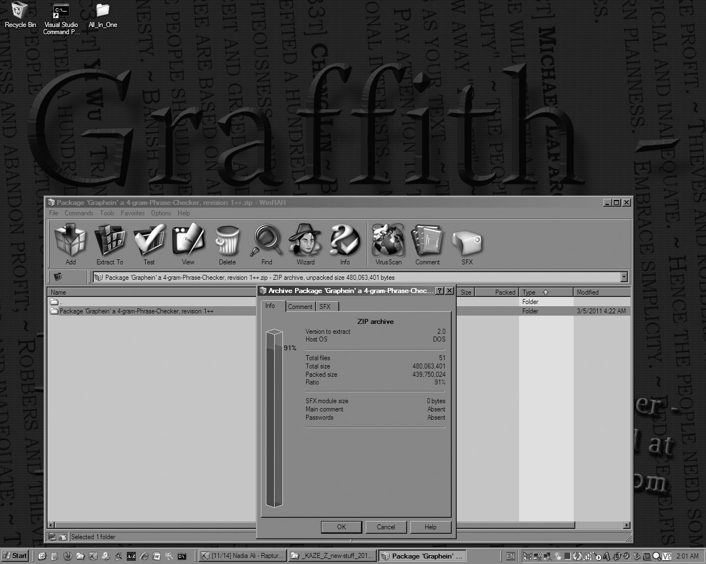Viewport: 706px width, 564px height.
Task: Click the question mark help button in dialog title
Action: click(x=440, y=291)
